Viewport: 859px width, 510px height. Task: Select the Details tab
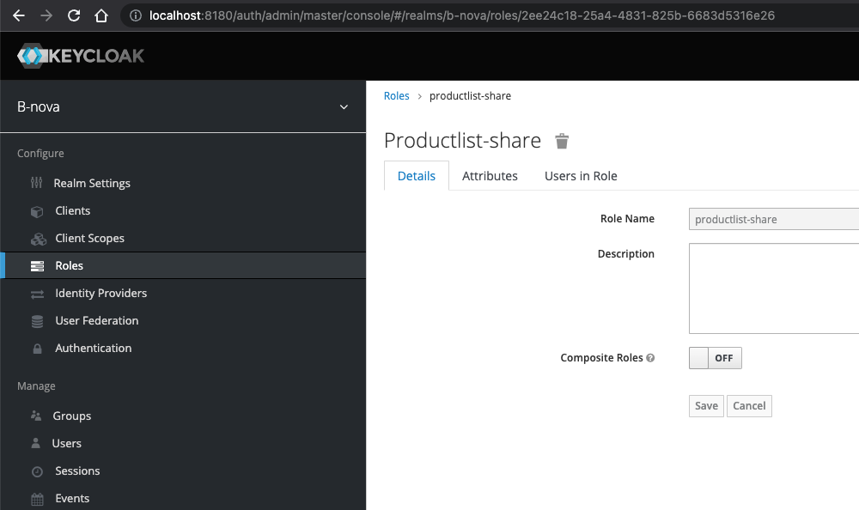(x=417, y=176)
